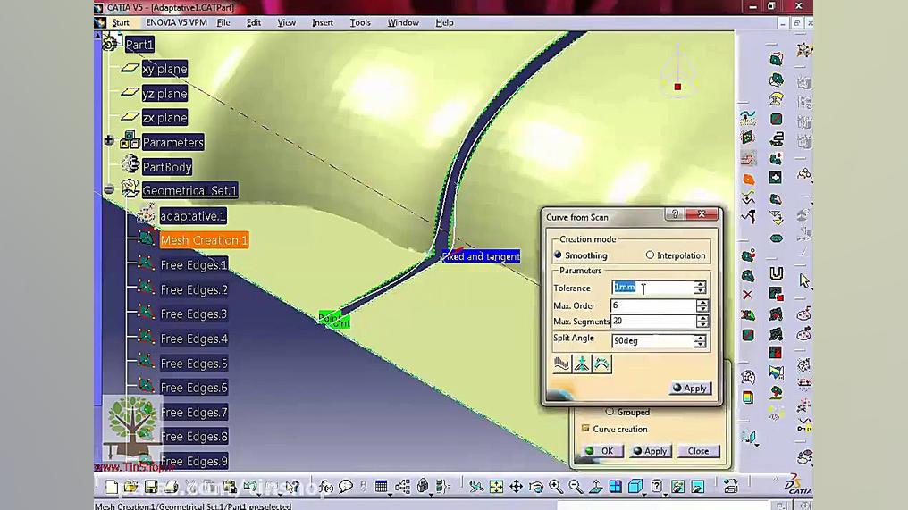
Task: Click the Split Angle spinner arrows
Action: coord(700,341)
